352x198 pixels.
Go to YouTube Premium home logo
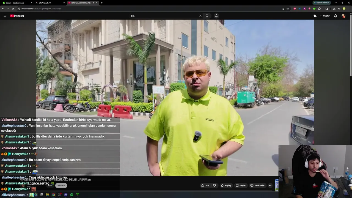click(x=17, y=16)
